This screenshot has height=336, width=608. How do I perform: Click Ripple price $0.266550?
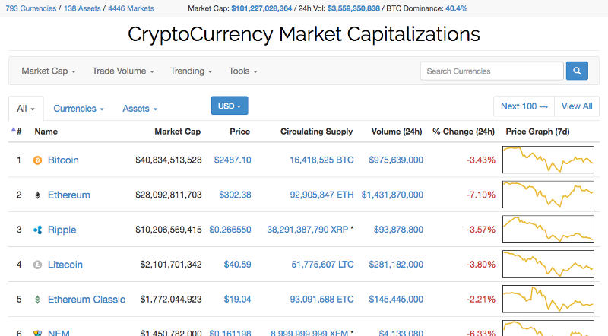(230, 230)
